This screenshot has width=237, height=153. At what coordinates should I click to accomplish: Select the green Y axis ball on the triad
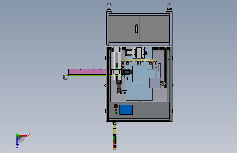(x=17, y=136)
